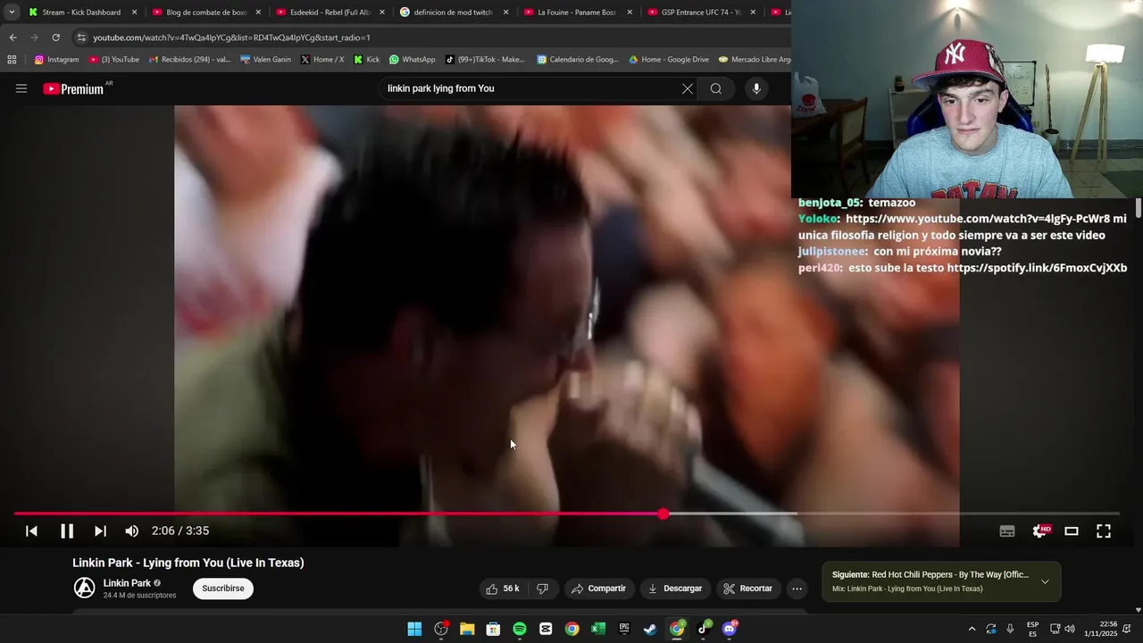Open Yoloko's YouTube link in chat
The width and height of the screenshot is (1143, 643).
click(978, 219)
